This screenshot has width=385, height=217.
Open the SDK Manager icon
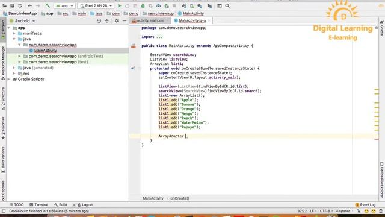pos(200,5)
